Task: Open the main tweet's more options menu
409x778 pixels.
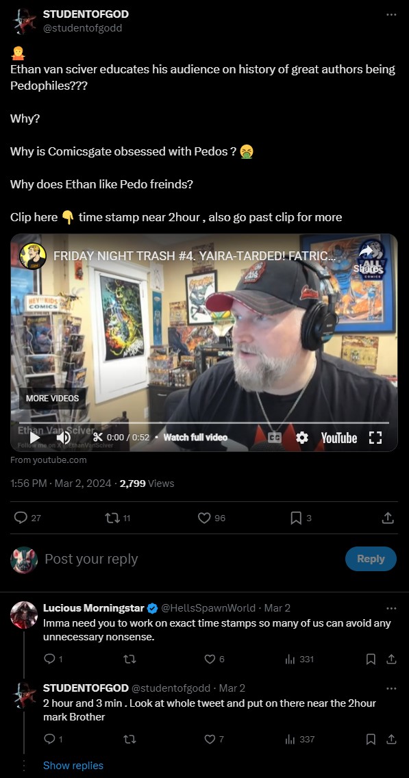Action: [x=392, y=14]
